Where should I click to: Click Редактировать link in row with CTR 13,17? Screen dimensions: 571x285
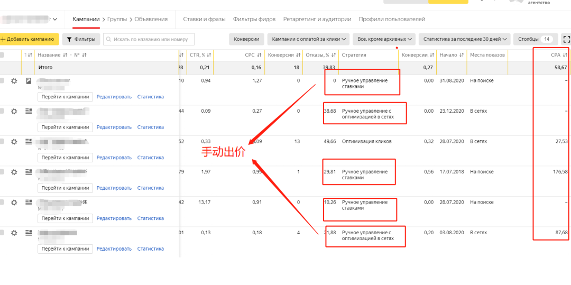[x=114, y=218]
